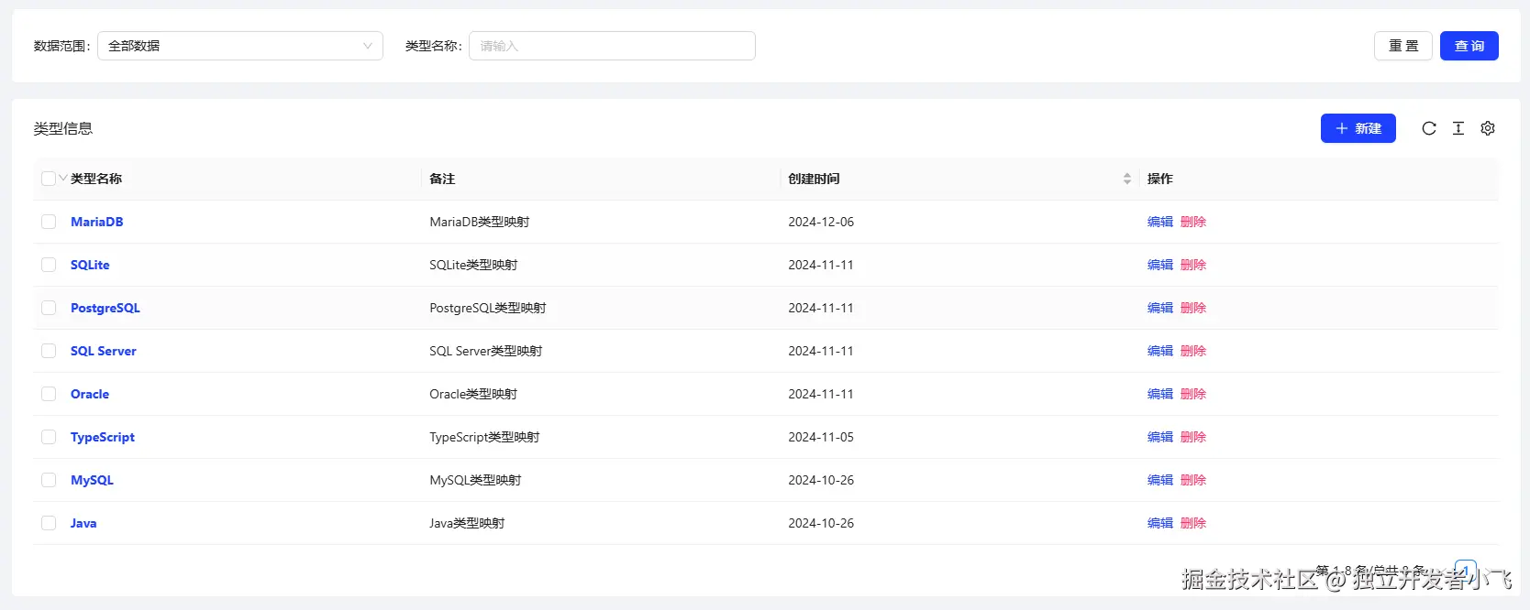Open the table density (row height) icon
Image resolution: width=1530 pixels, height=610 pixels.
(x=1458, y=128)
